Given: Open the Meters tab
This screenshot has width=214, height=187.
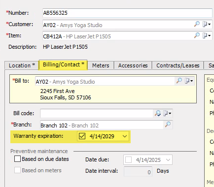Looking at the screenshot, I should (x=101, y=65).
